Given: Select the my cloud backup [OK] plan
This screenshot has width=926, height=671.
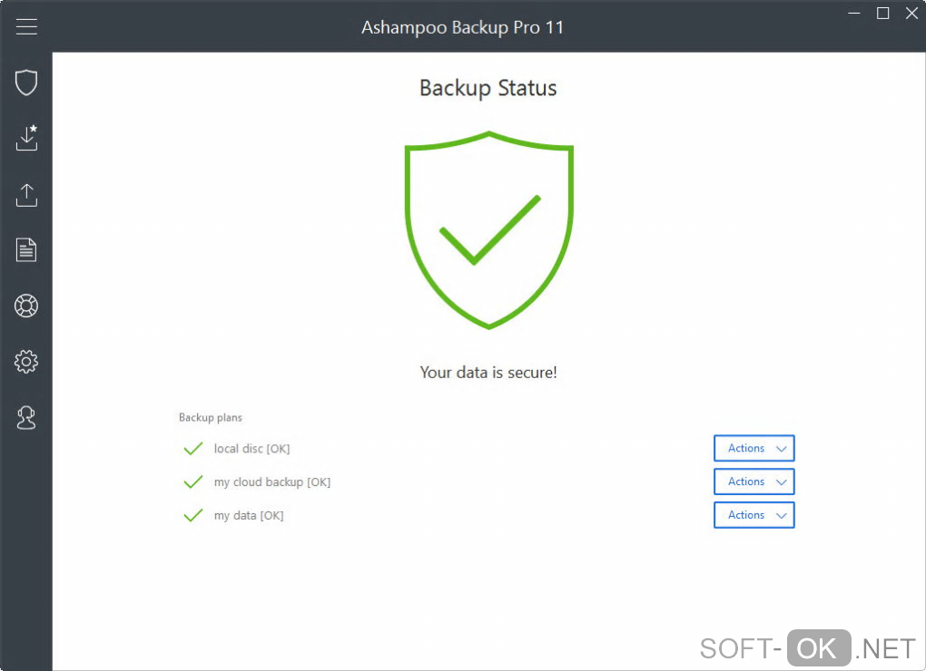Looking at the screenshot, I should 271,482.
